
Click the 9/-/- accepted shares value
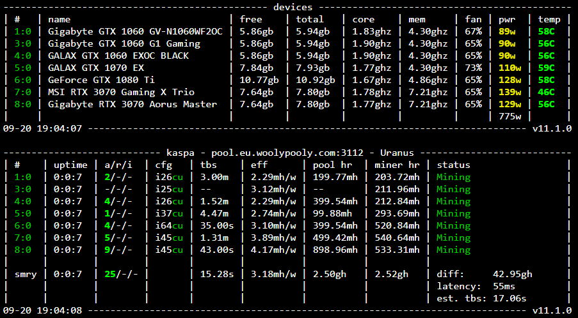[118, 250]
